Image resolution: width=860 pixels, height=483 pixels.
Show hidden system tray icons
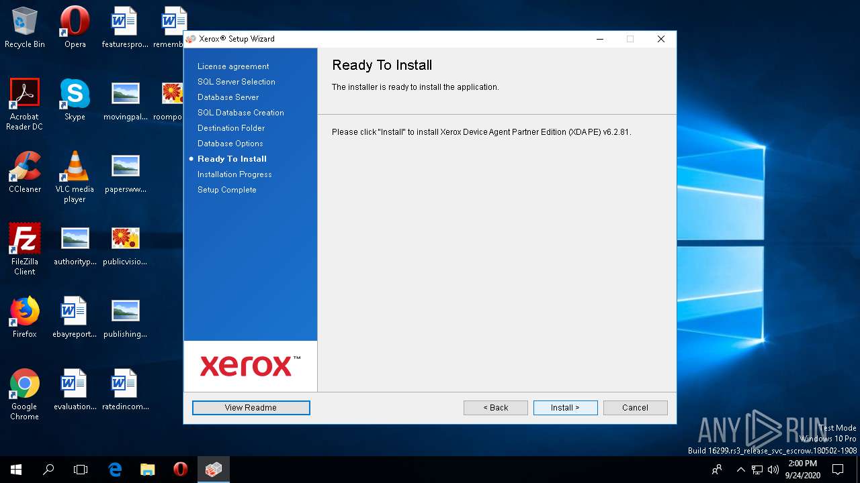click(741, 470)
